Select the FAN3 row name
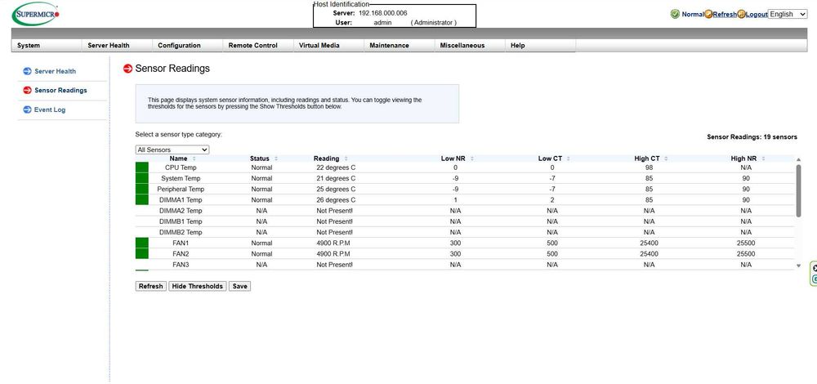This screenshot has width=817, height=384. coord(181,265)
